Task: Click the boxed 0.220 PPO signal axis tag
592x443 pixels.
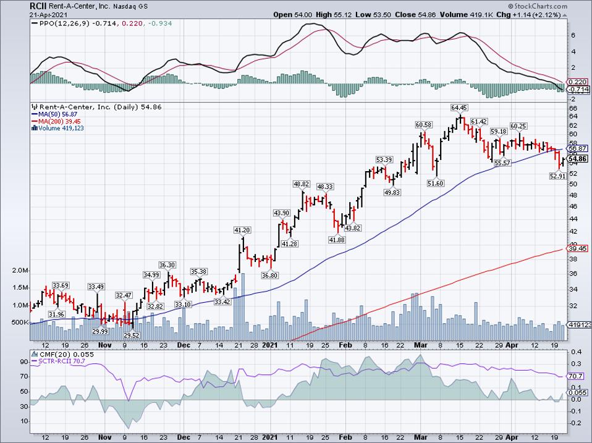Action: (577, 82)
